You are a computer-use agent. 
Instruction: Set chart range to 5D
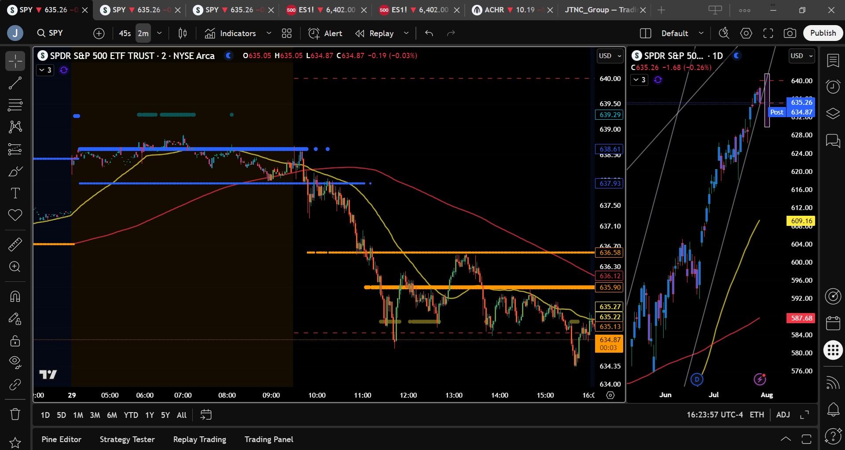pyautogui.click(x=61, y=415)
